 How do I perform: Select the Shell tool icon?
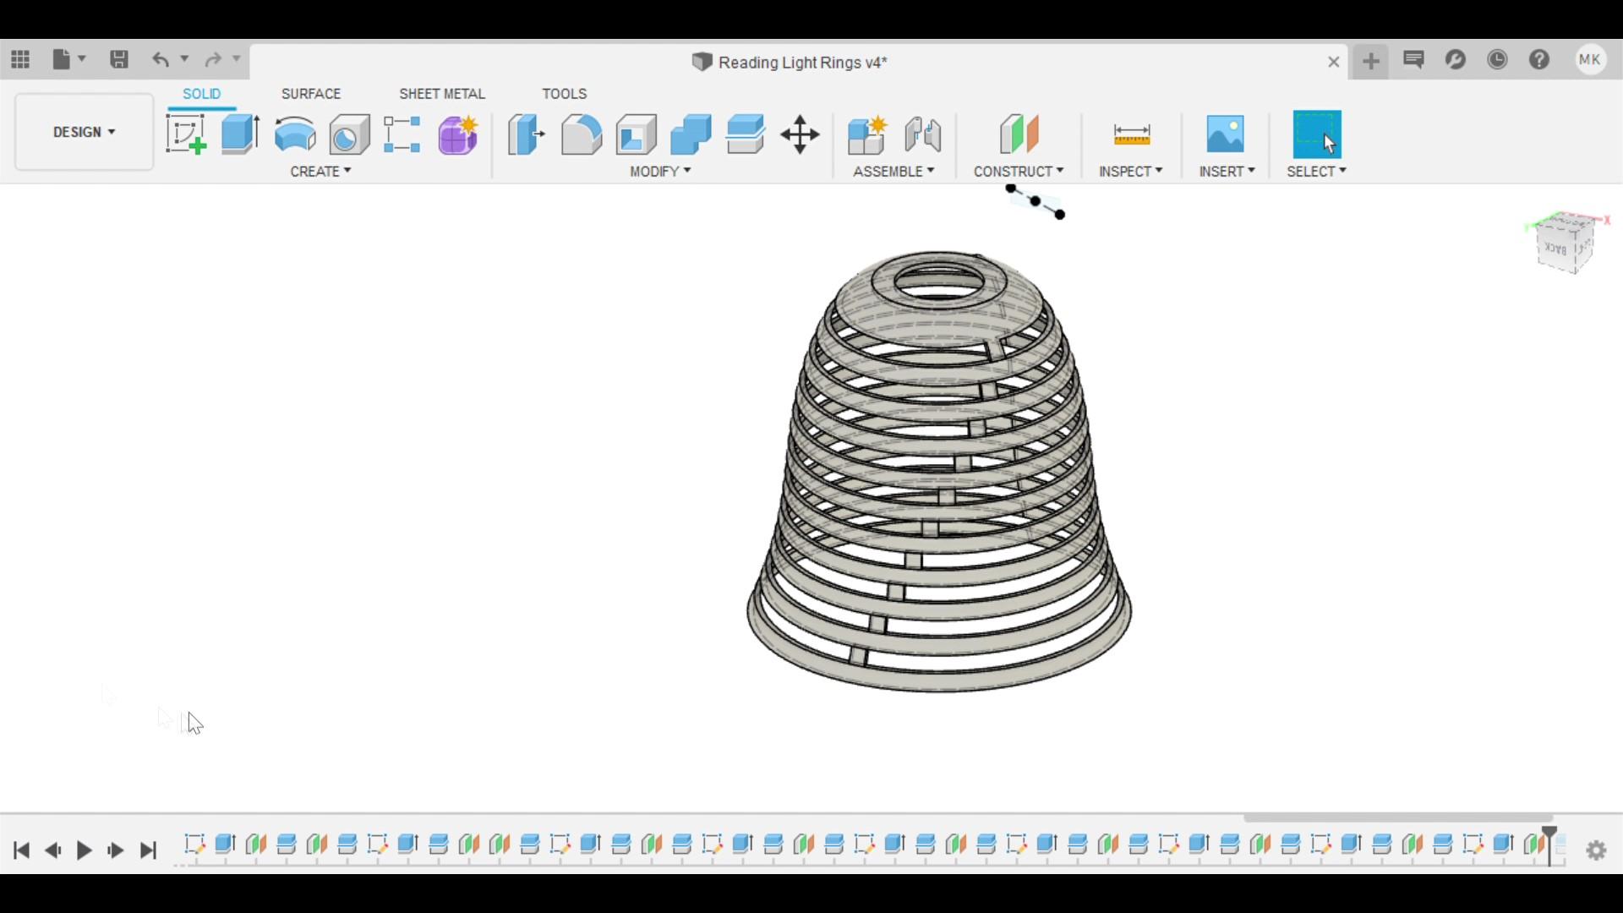click(x=637, y=134)
